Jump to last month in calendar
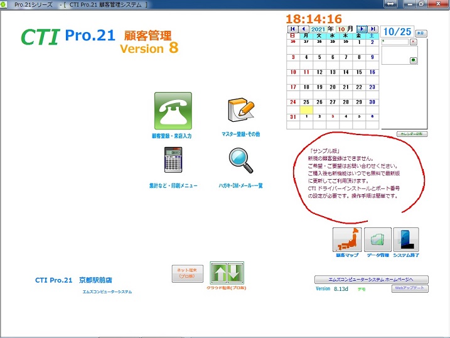The image size is (450, 338). 373,29
